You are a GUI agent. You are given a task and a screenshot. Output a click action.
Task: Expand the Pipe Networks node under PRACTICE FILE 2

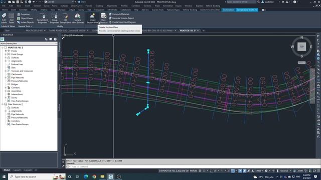[6, 77]
